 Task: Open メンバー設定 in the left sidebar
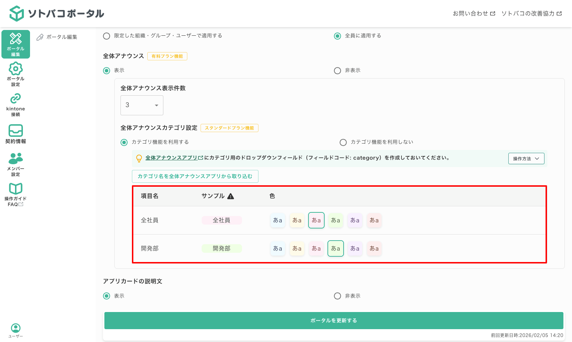[15, 165]
